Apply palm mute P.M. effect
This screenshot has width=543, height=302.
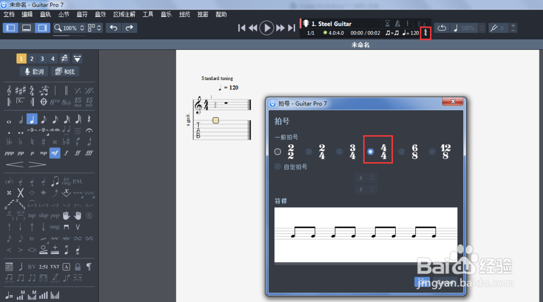78,181
